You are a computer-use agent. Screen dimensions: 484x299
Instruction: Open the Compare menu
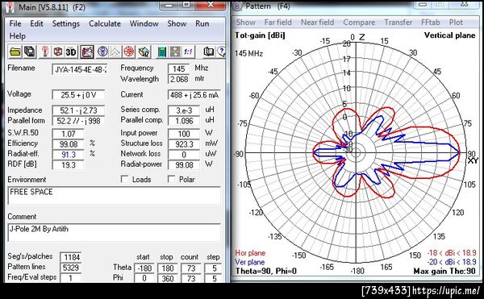click(x=359, y=23)
